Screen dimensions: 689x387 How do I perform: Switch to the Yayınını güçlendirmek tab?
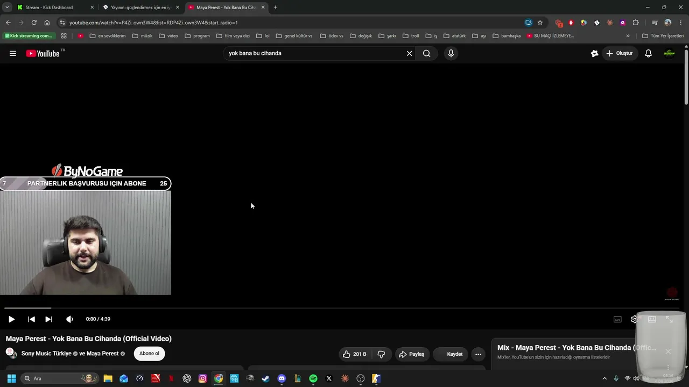click(141, 8)
